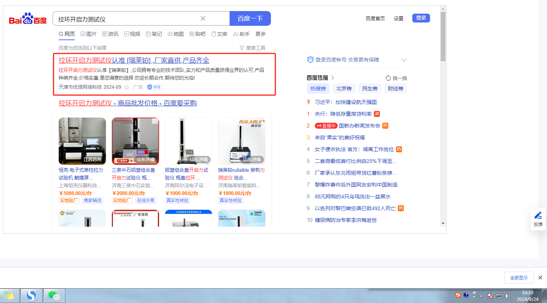This screenshot has height=303, width=547.
Task: Open hot search 央行：降低存量房贷利率
Action: point(343,114)
